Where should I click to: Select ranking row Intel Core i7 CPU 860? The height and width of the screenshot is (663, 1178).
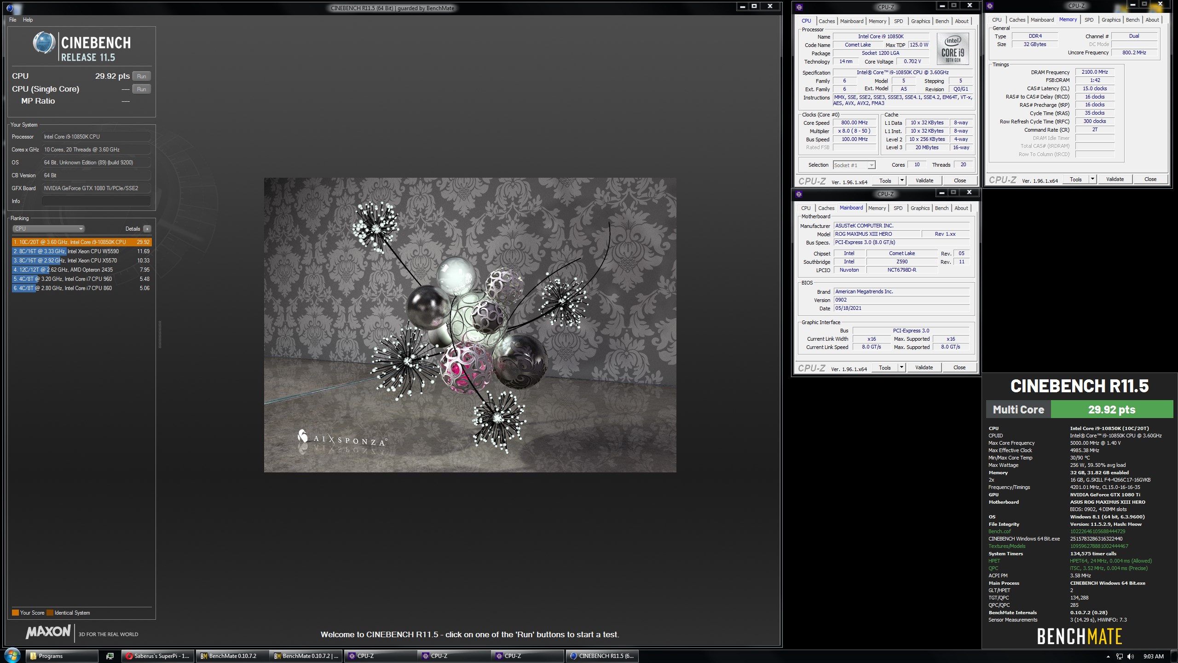click(81, 288)
